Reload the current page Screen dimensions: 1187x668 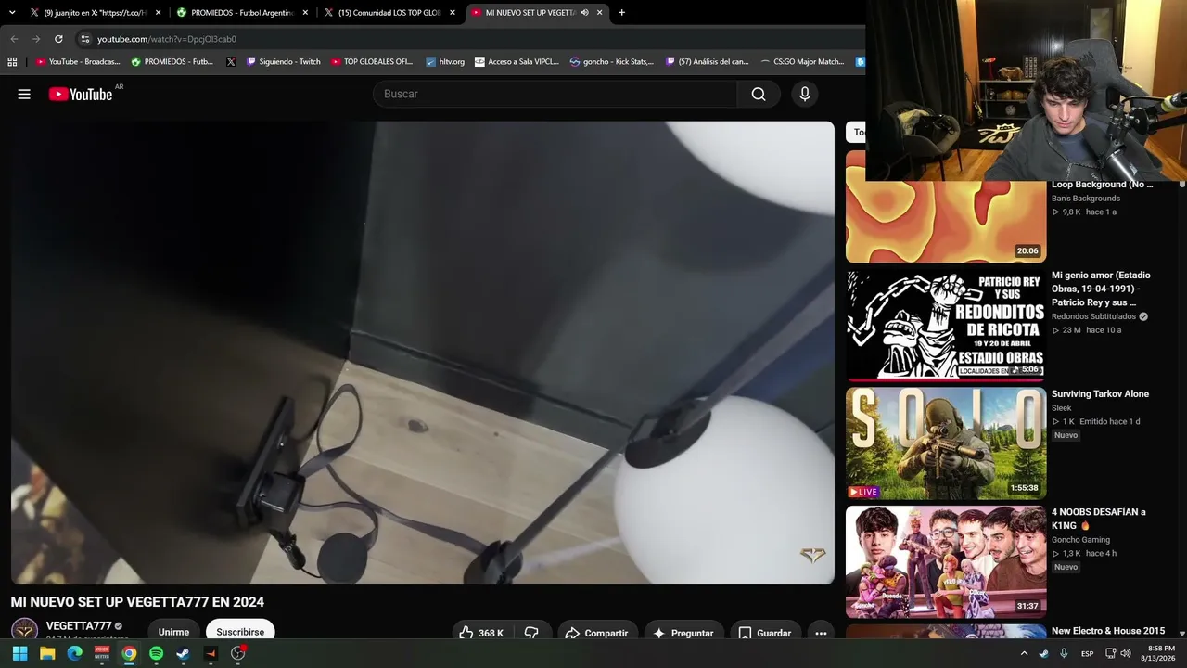[x=58, y=39]
